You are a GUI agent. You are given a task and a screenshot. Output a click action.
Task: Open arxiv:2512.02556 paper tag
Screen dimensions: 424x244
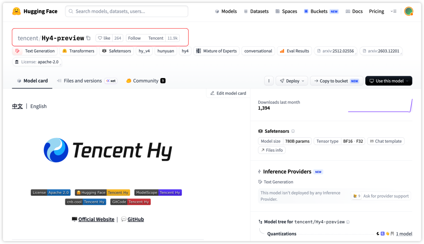pyautogui.click(x=336, y=51)
